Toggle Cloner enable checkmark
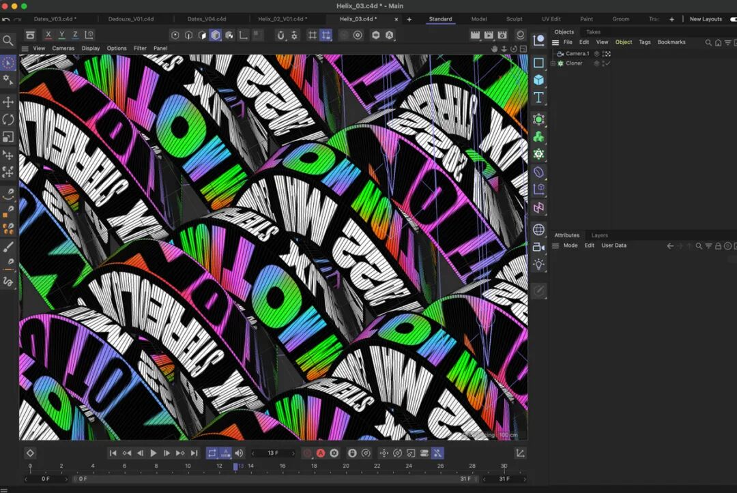The width and height of the screenshot is (737, 493). [x=607, y=63]
